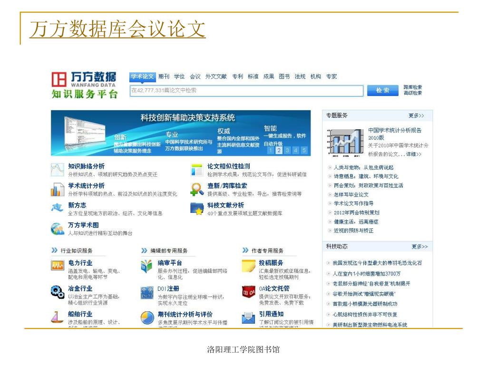Open the 编审平台 link
487x365 pixels.
(x=170, y=263)
